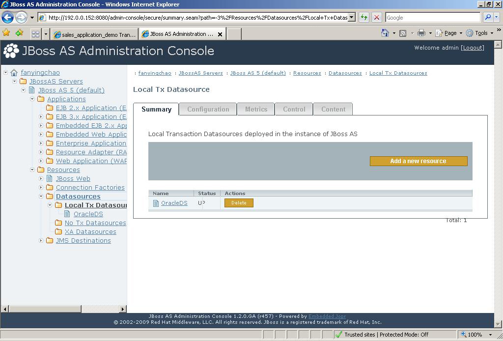Click the Embedded Jopr footer link

pyautogui.click(x=327, y=316)
